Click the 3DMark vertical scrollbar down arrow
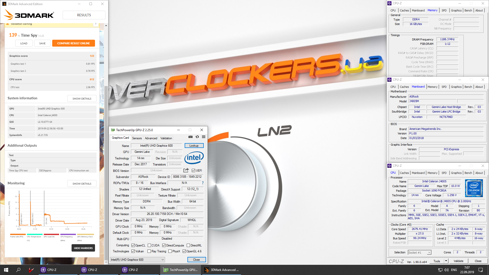489x275 pixels. 106,262
